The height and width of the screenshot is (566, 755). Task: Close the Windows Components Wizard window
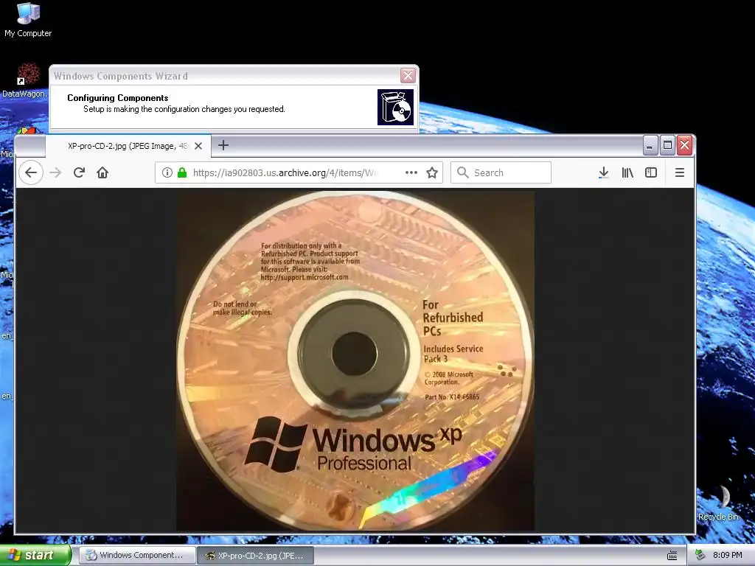[x=408, y=76]
